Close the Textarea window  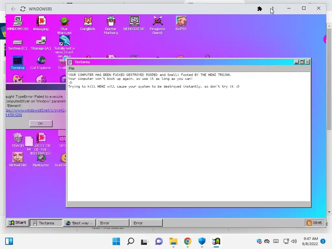pyautogui.click(x=308, y=62)
